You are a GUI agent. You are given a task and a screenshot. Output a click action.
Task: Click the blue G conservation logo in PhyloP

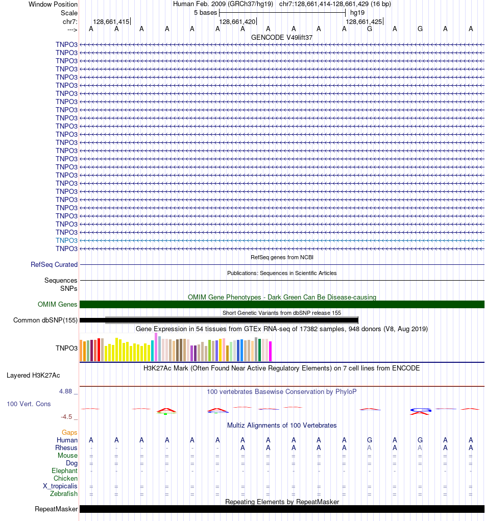point(421,410)
